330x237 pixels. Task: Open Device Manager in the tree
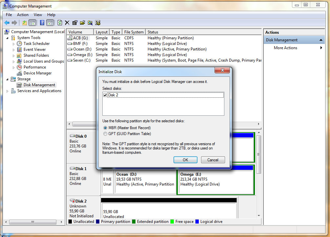pos(37,73)
